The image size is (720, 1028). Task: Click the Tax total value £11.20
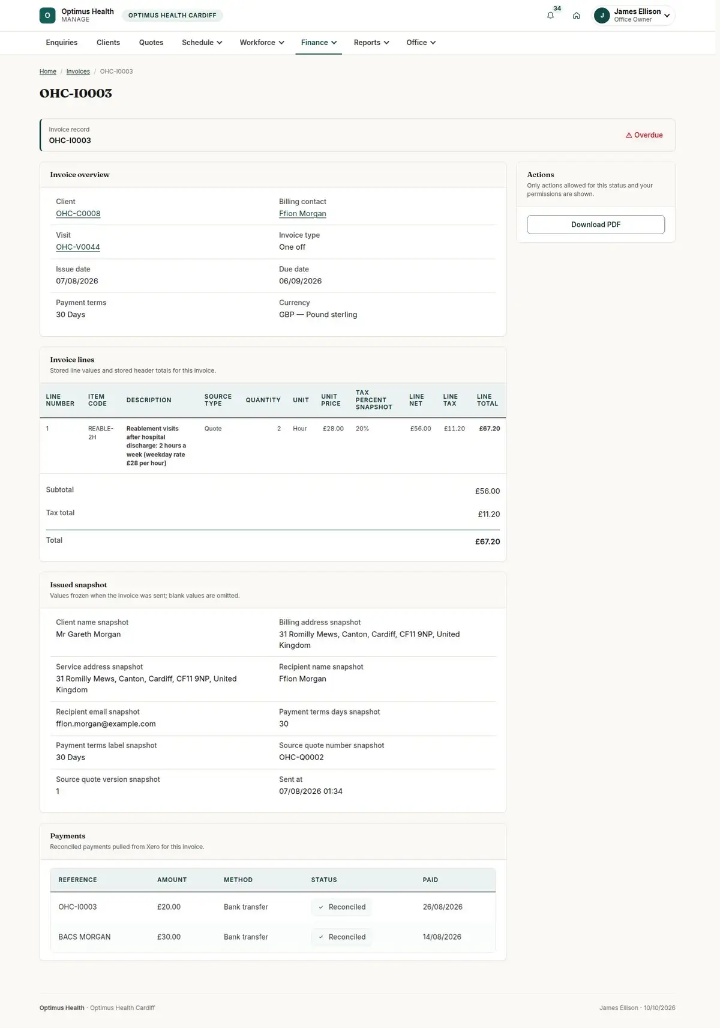pyautogui.click(x=489, y=514)
